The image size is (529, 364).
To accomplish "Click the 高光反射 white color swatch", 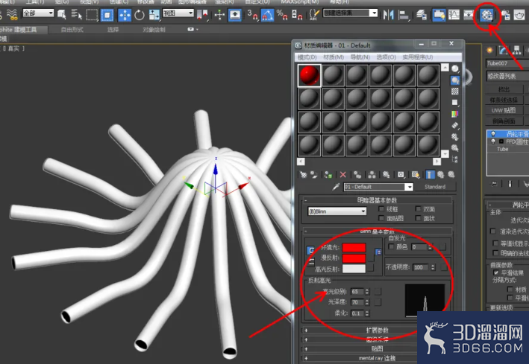I will (x=354, y=269).
